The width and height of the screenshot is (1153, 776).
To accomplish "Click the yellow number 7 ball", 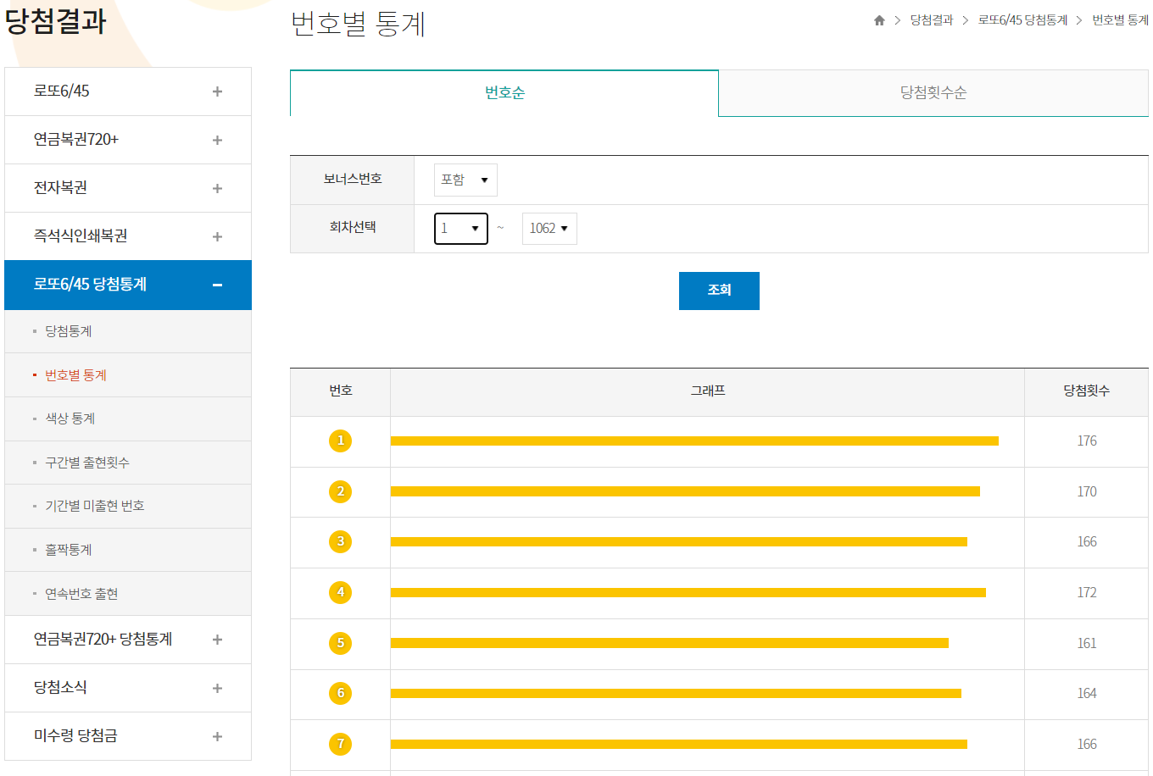I will pos(341,744).
